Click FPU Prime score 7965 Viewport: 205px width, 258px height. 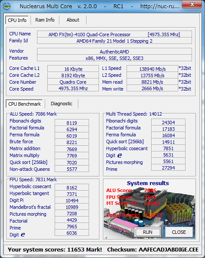(72, 227)
